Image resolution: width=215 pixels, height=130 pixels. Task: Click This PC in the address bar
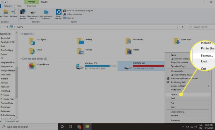pyautogui.click(x=20, y=27)
